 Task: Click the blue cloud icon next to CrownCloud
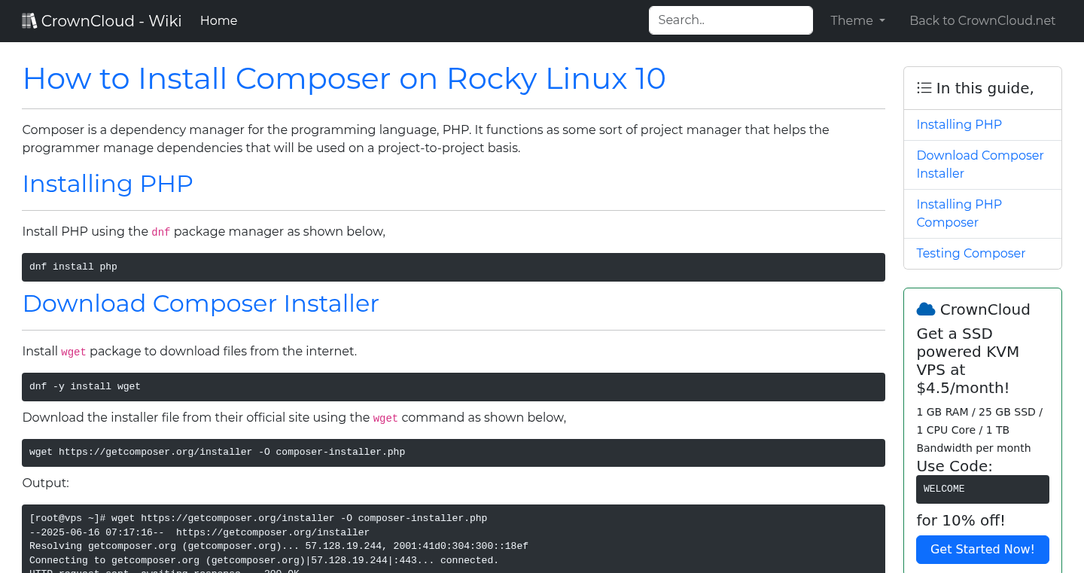coord(925,309)
